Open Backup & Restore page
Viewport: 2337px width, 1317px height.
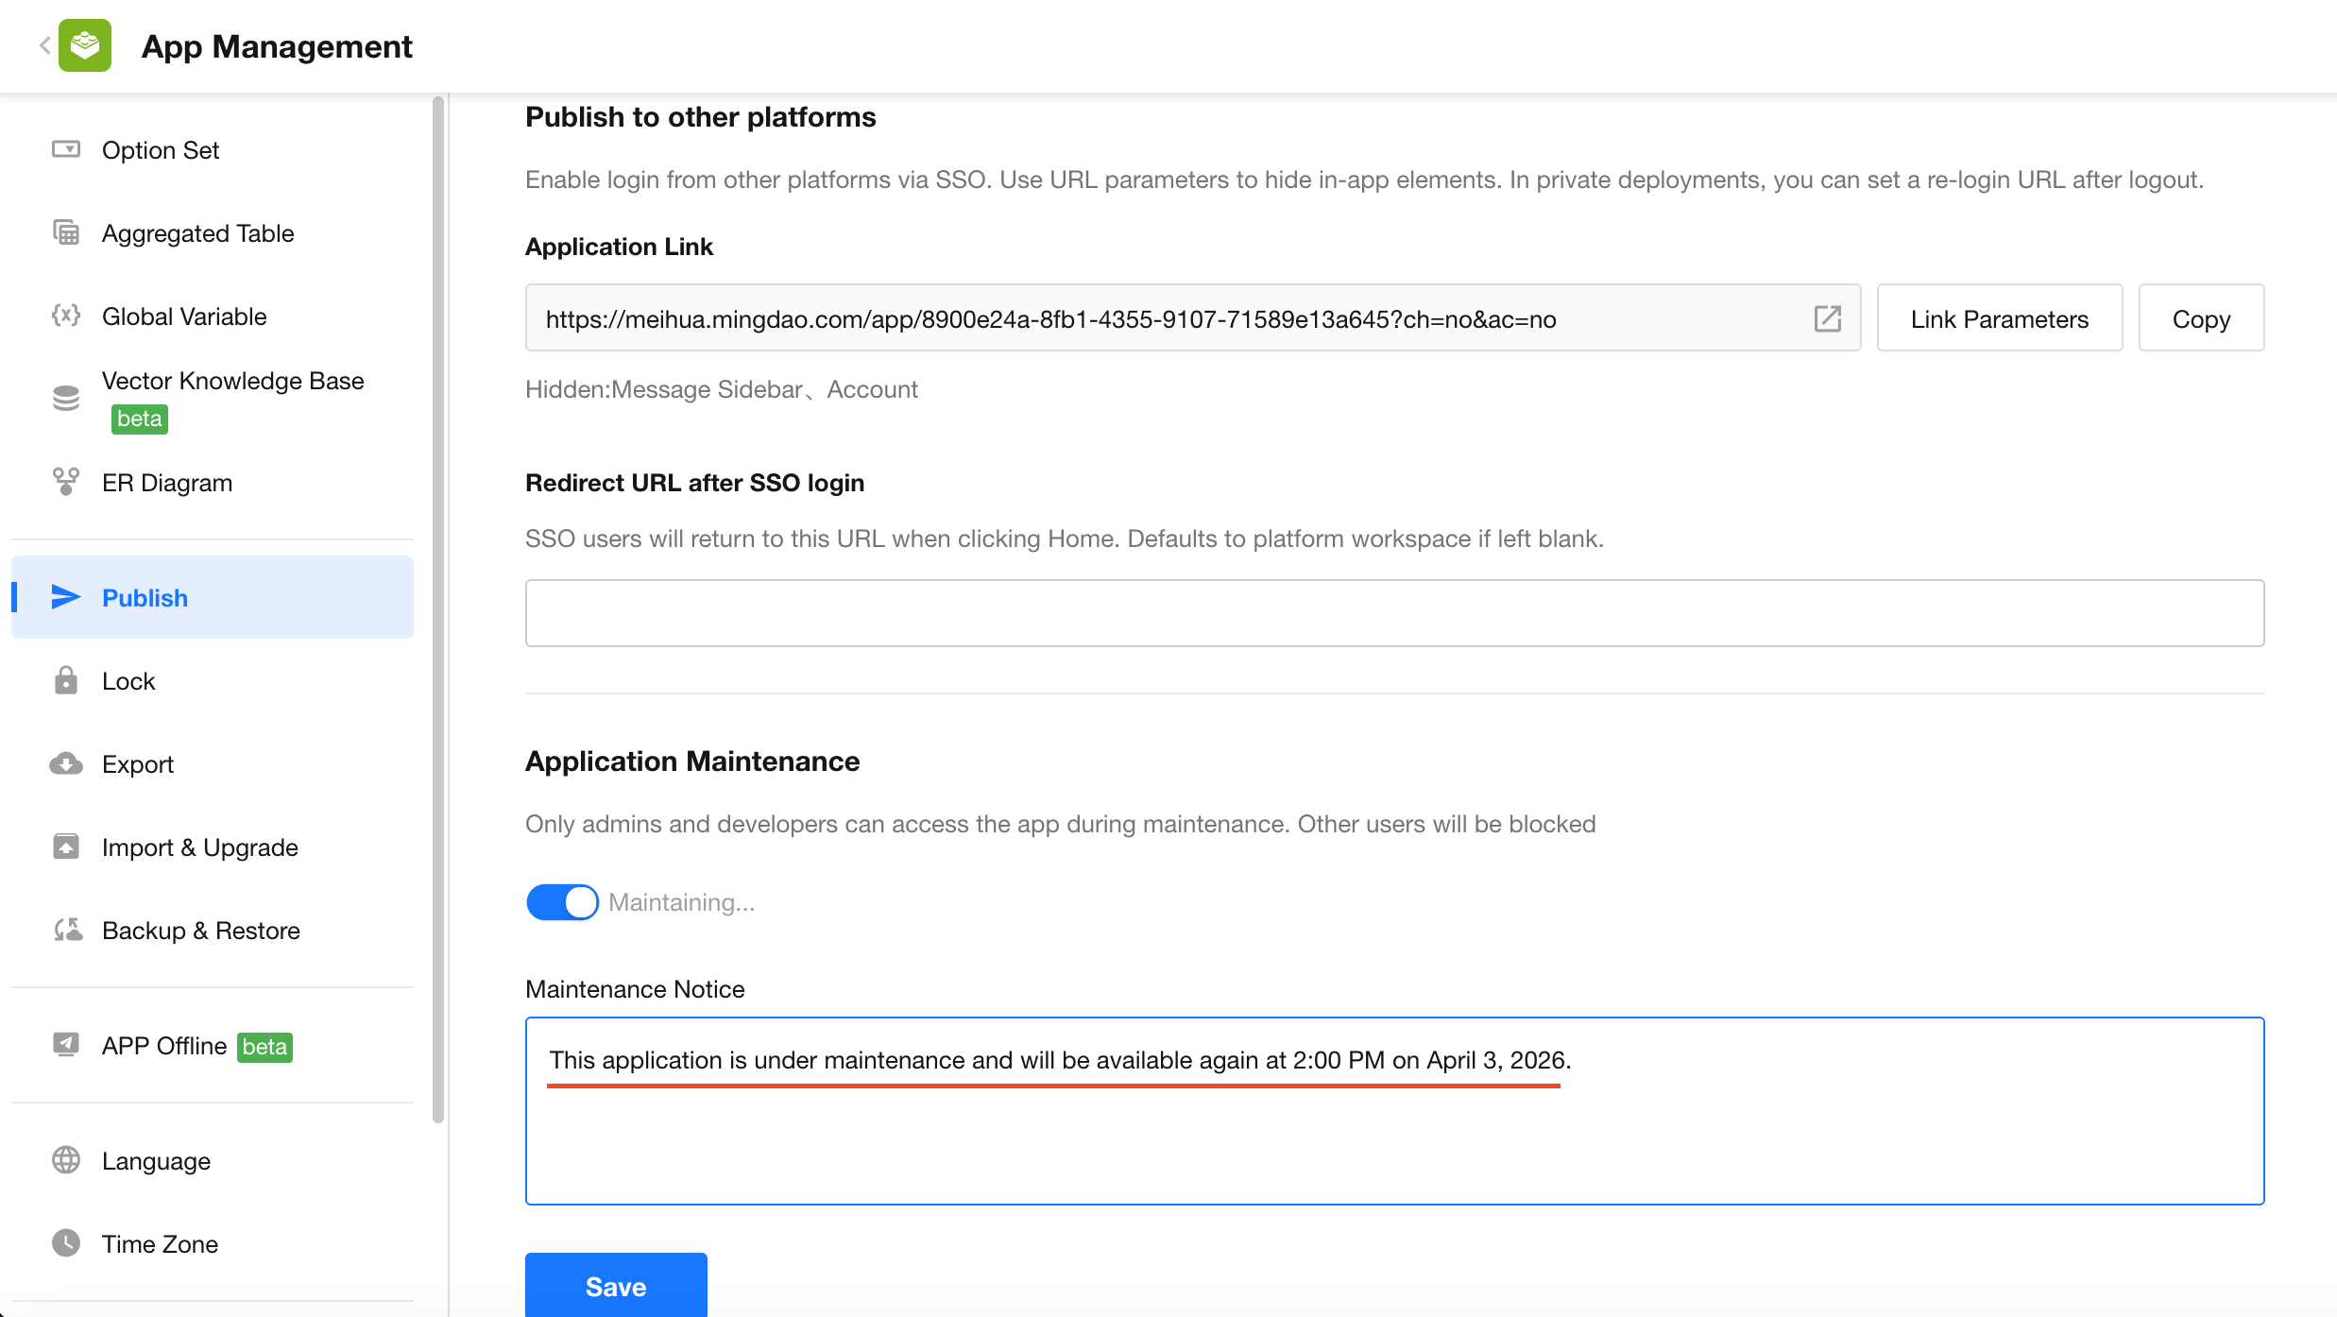click(x=200, y=931)
